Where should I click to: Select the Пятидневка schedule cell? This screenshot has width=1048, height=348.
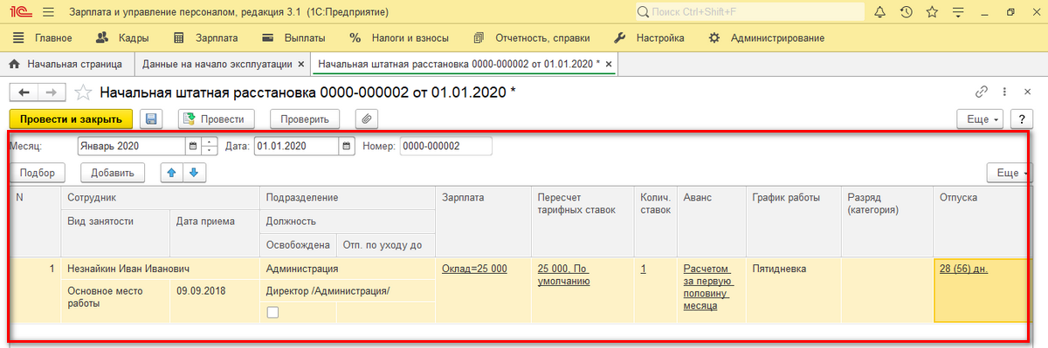tap(792, 290)
